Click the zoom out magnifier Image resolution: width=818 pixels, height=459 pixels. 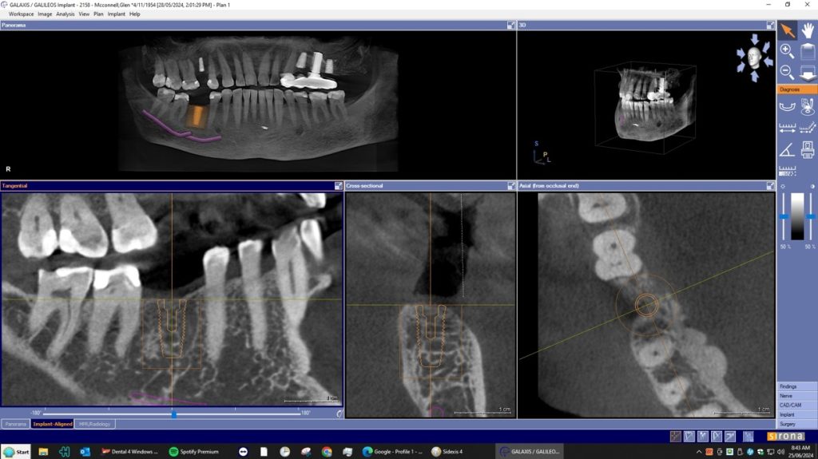(x=788, y=73)
